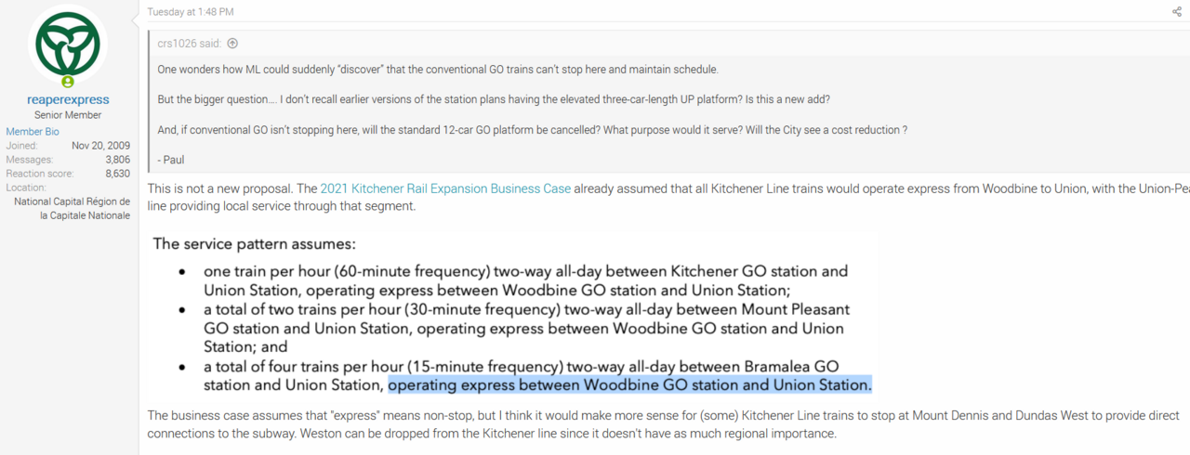Click the '- Paul' signature in the quote
1190x455 pixels.
pos(171,160)
